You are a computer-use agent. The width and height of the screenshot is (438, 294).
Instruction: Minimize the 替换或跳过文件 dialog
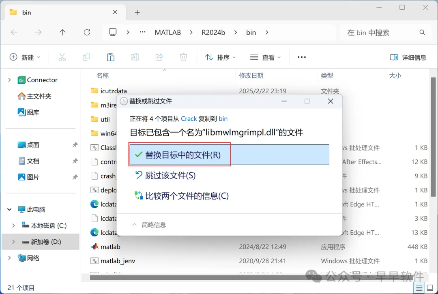pos(284,101)
